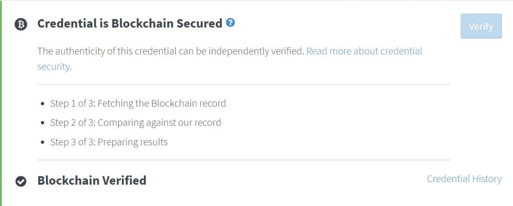This screenshot has height=206, width=513.
Task: Open the blue question mark help icon
Action: (230, 22)
